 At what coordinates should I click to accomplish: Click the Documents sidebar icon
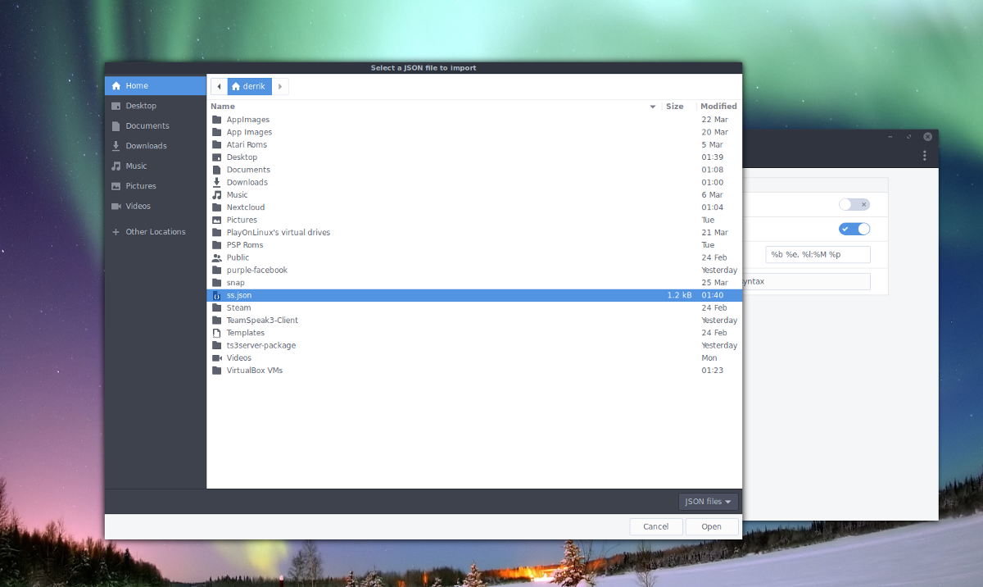coord(116,125)
